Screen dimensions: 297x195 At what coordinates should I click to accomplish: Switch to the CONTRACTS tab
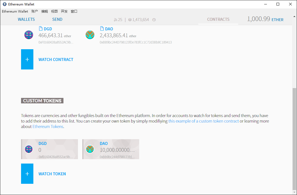[x=218, y=19]
